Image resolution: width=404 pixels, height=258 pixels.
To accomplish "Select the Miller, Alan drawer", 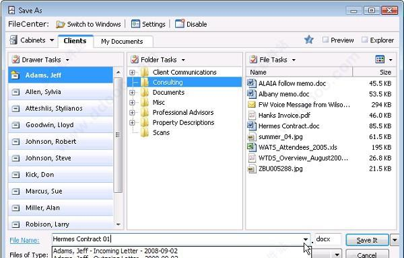I will (61, 208).
